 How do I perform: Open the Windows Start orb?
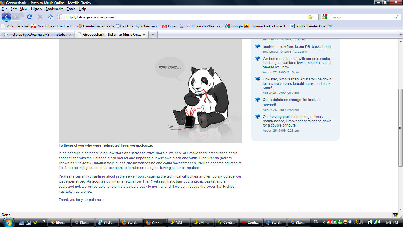coord(8,222)
